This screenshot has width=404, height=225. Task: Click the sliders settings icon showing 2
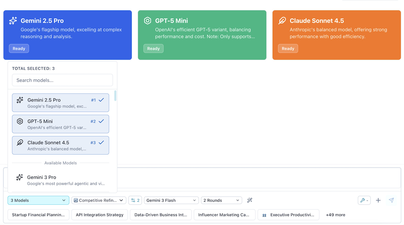coord(135,200)
